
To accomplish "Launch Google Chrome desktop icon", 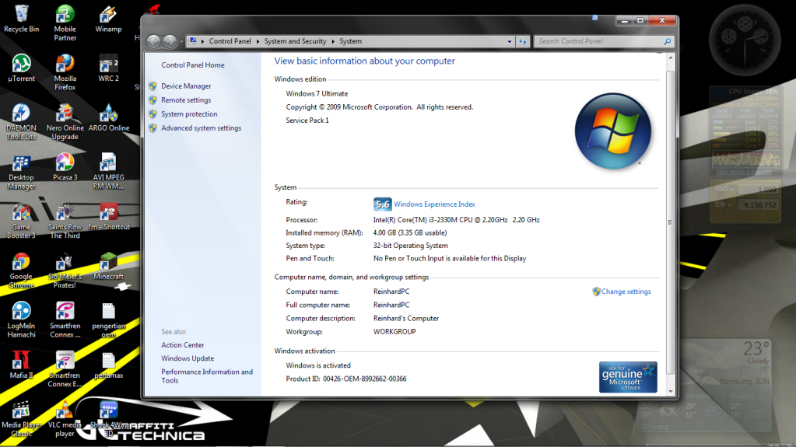I will coord(21,271).
